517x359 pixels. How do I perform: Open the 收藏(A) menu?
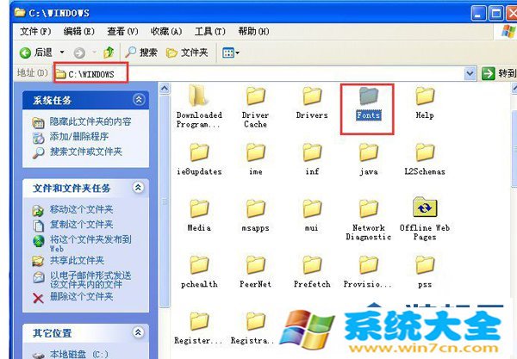click(166, 31)
